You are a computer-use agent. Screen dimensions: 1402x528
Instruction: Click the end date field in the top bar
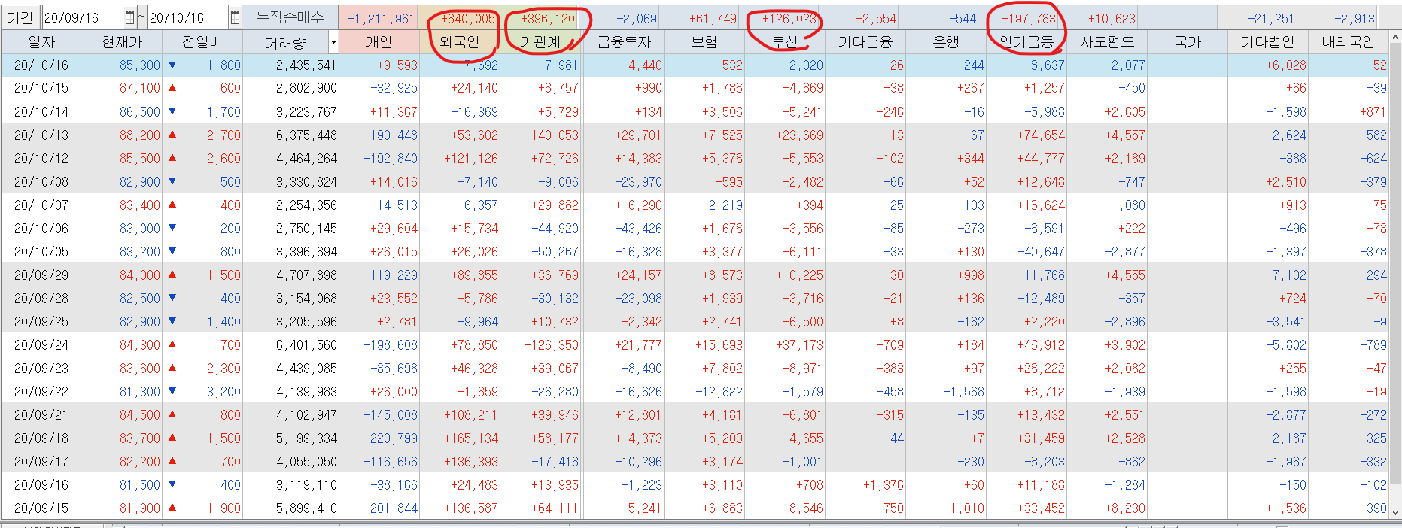point(187,17)
